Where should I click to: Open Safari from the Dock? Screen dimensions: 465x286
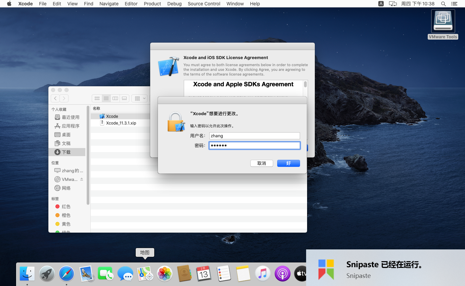[66, 274]
